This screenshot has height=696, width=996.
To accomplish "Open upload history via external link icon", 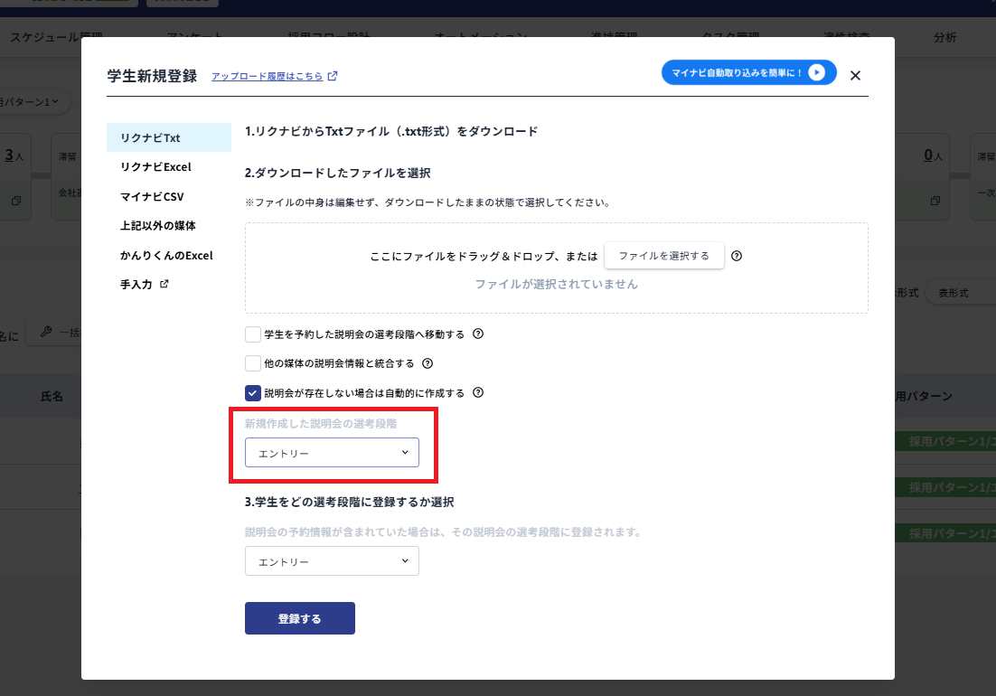I will (x=334, y=76).
